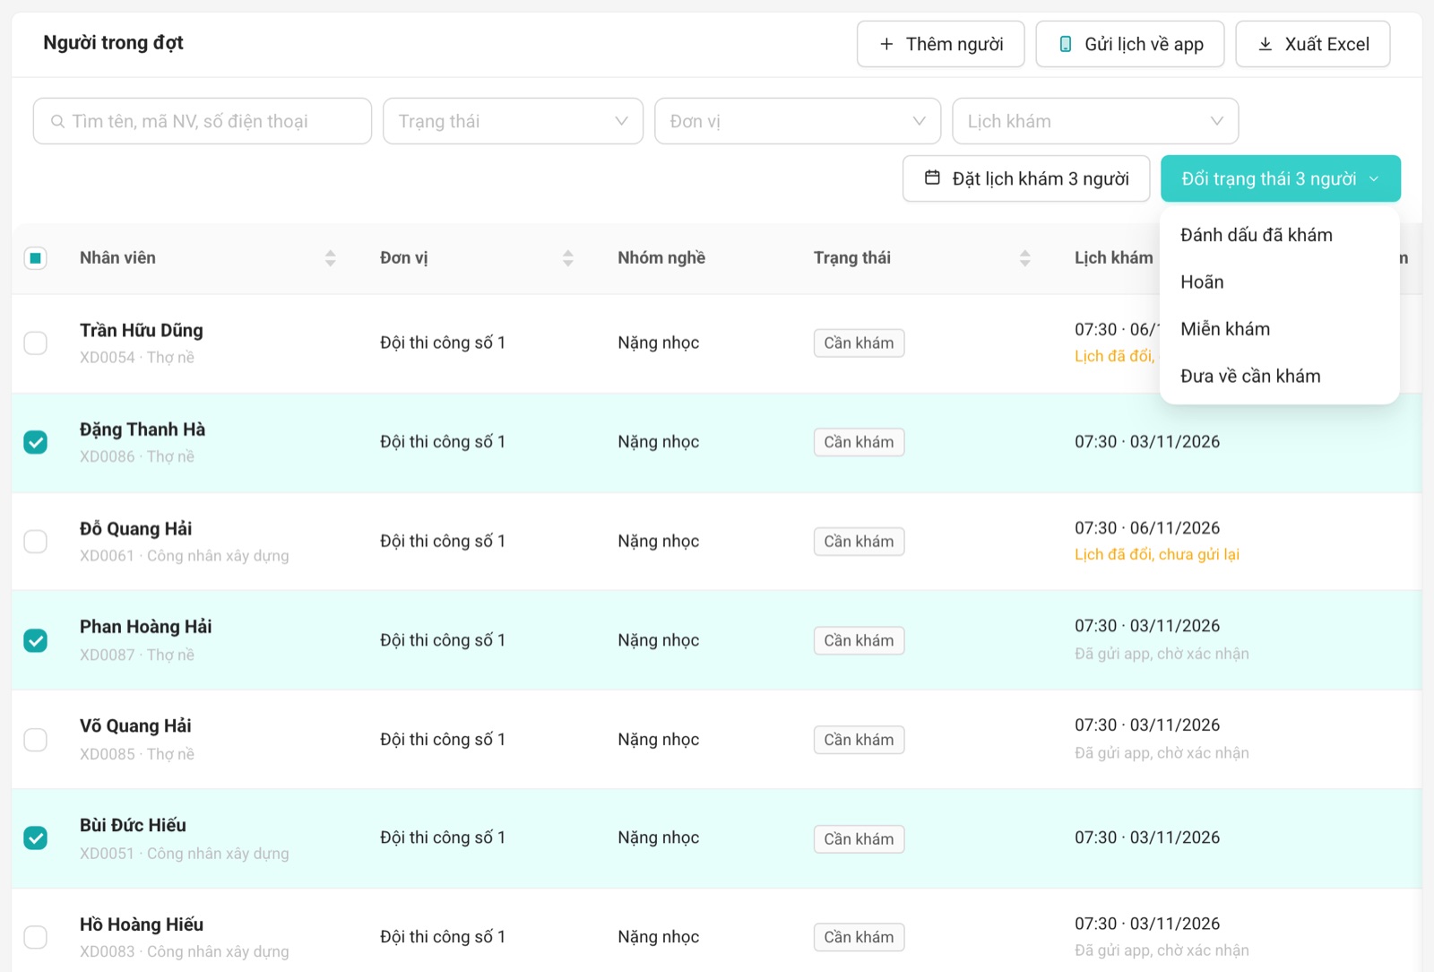Click the Lịch khám column header
Viewport: 1434px width, 972px height.
coord(1114,258)
